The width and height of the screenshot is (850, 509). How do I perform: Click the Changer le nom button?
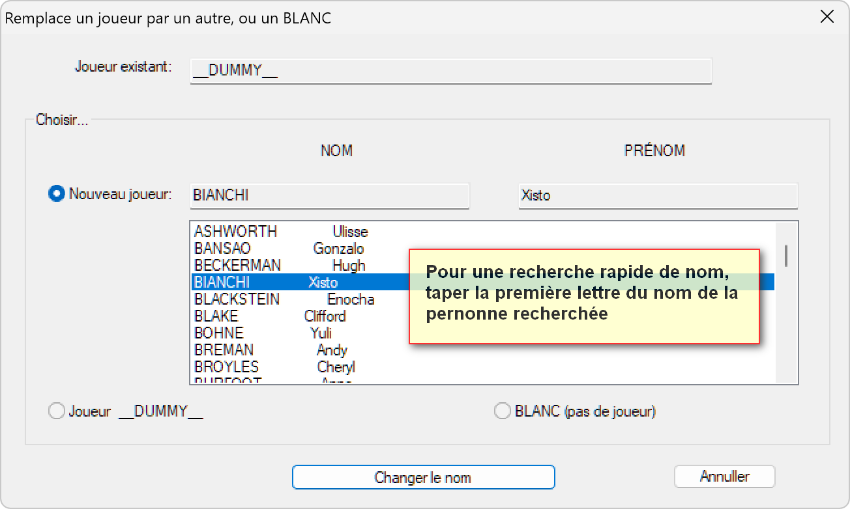423,477
